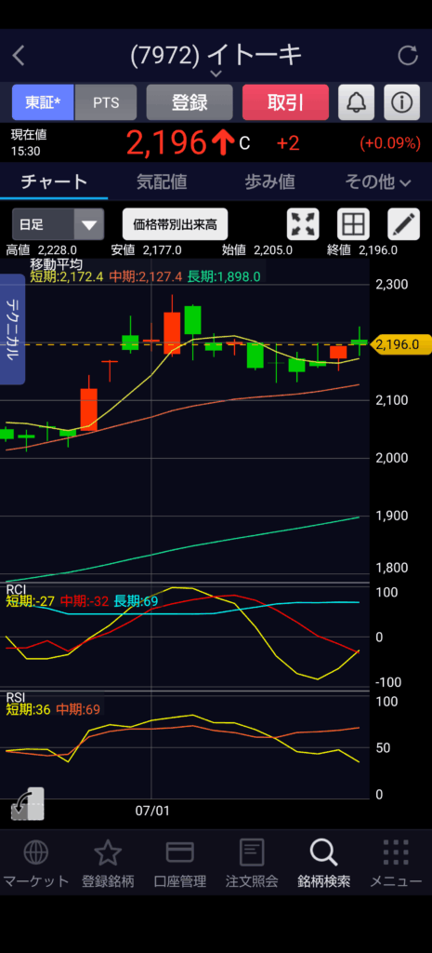Switch to the チャート tab
432x953 pixels.
pyautogui.click(x=54, y=181)
